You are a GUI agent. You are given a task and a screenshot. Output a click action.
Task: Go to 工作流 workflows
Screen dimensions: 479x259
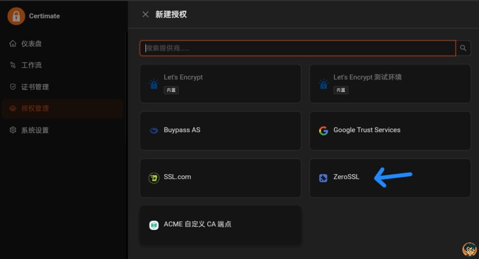pyautogui.click(x=63, y=65)
